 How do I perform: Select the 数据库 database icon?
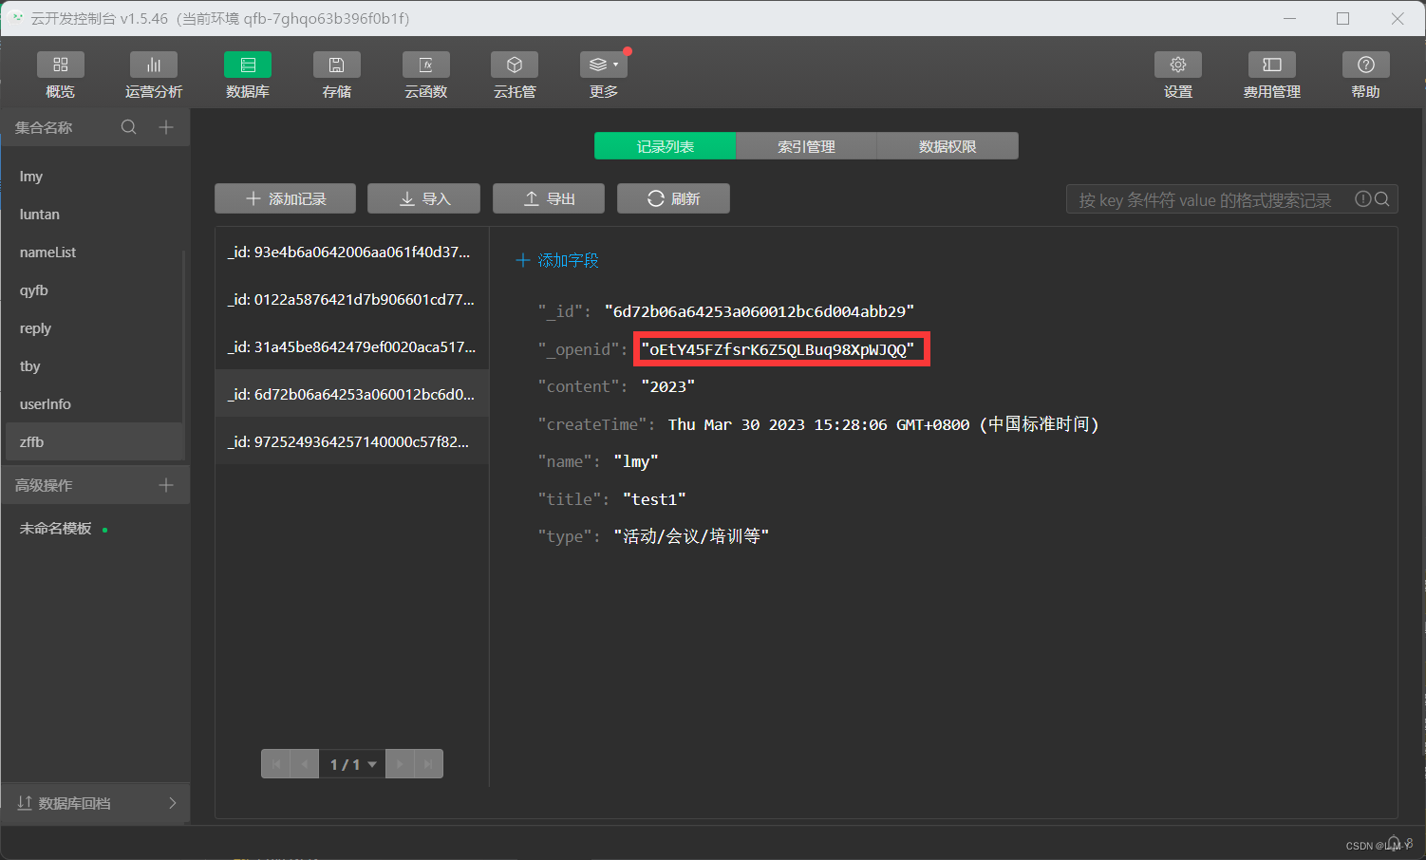248,65
